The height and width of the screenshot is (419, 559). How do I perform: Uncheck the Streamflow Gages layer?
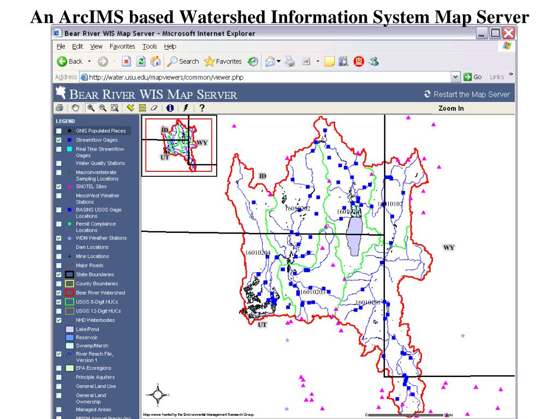[59, 140]
